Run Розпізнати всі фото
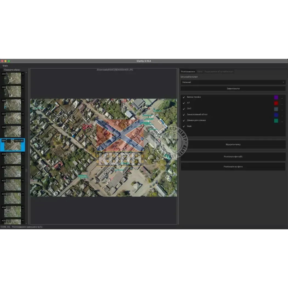Viewport: 288px width, 288px height. click(x=233, y=166)
